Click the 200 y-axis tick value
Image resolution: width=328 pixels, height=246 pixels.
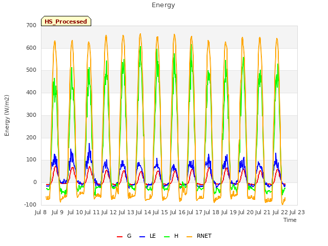point(31,137)
